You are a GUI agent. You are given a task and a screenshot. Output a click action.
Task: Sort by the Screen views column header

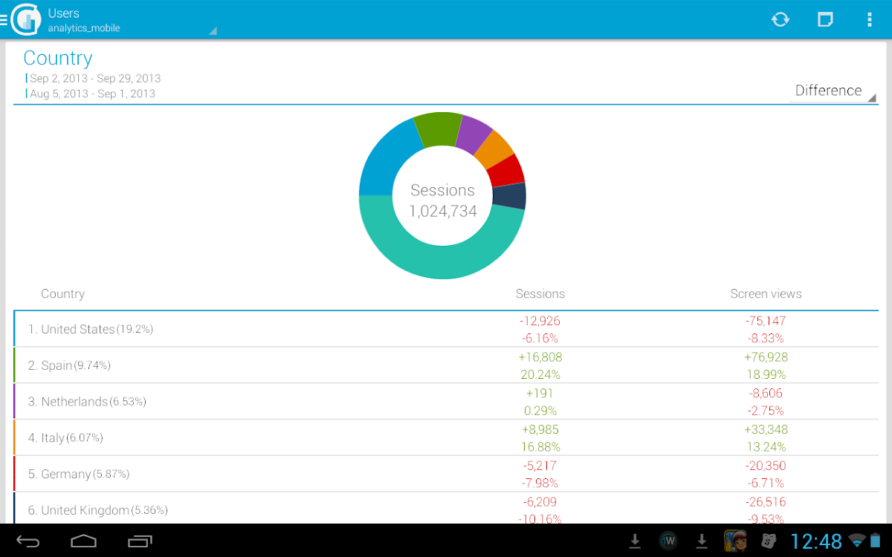766,294
